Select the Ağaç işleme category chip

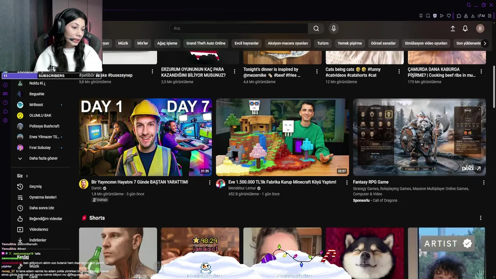coord(167,43)
